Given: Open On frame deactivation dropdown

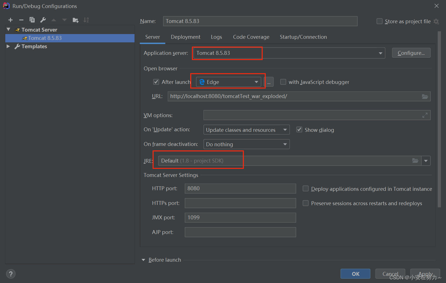Looking at the screenshot, I should point(247,144).
